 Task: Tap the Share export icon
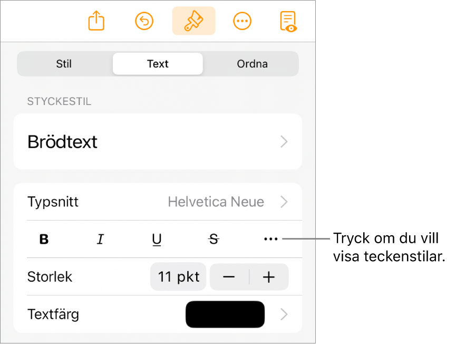(96, 21)
